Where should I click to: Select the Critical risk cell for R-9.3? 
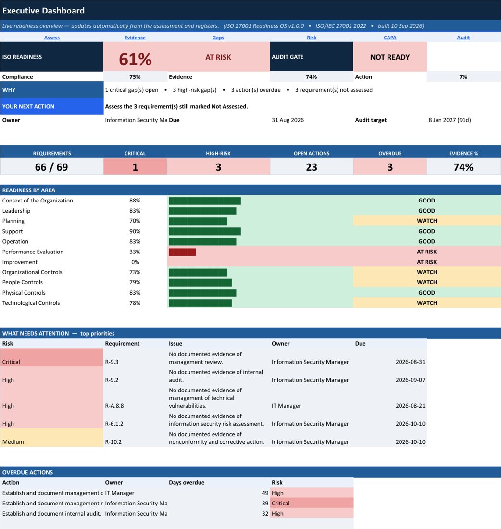(x=51, y=358)
